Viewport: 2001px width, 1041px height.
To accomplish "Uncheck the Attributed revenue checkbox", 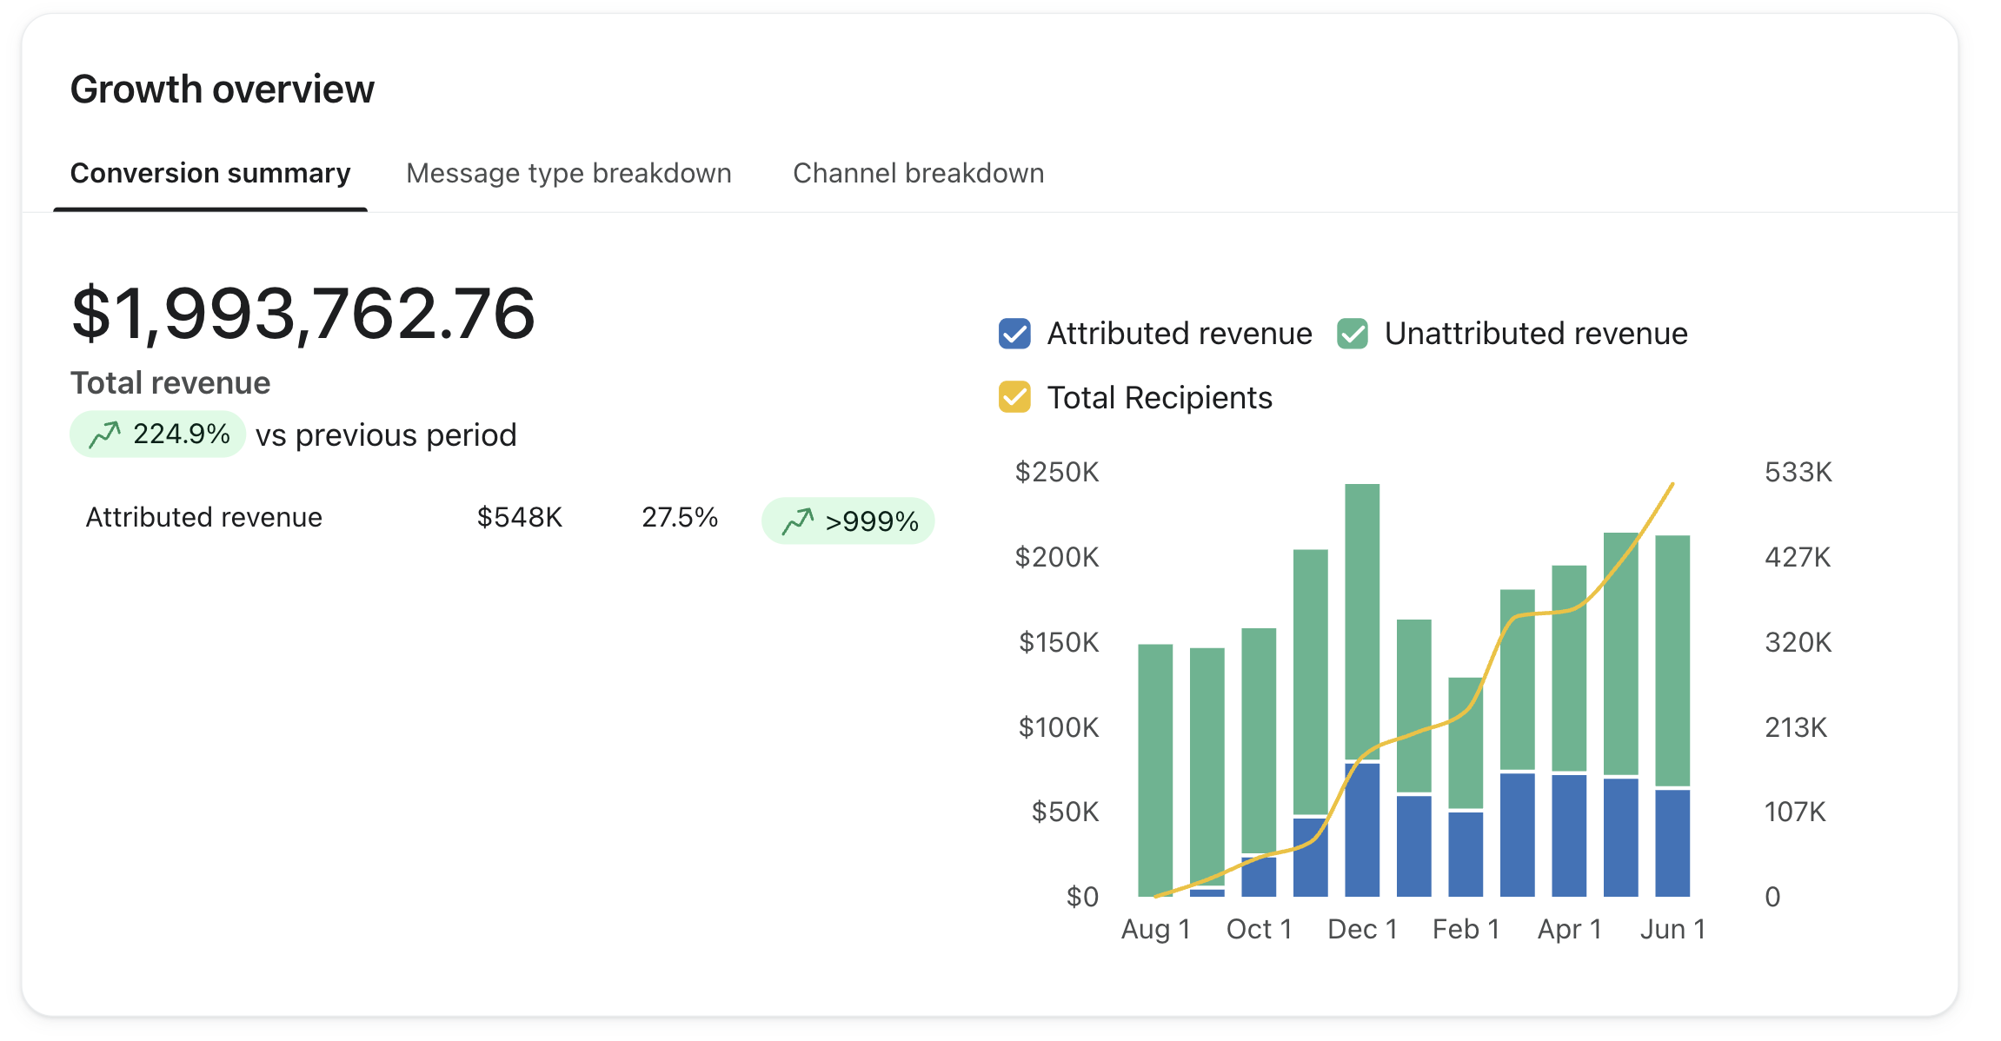I will pos(1014,334).
